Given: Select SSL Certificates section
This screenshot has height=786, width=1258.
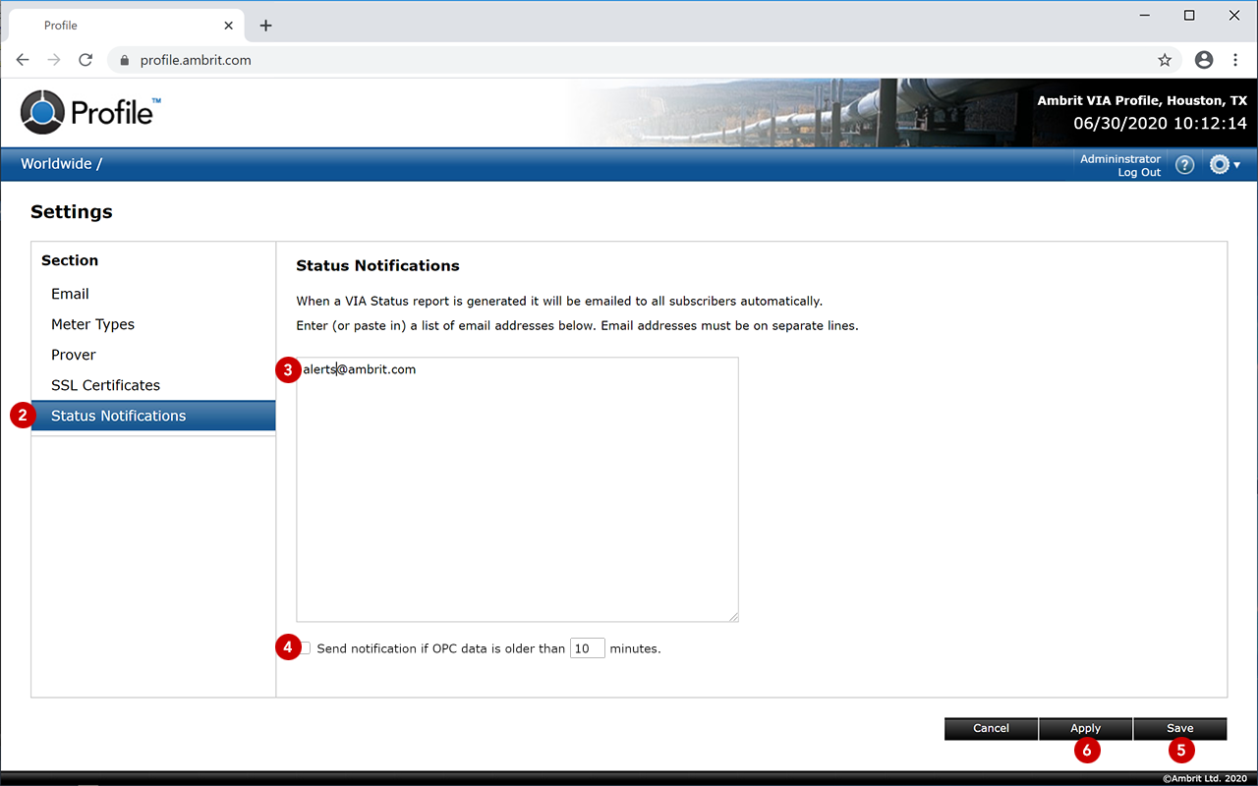Looking at the screenshot, I should (153, 385).
